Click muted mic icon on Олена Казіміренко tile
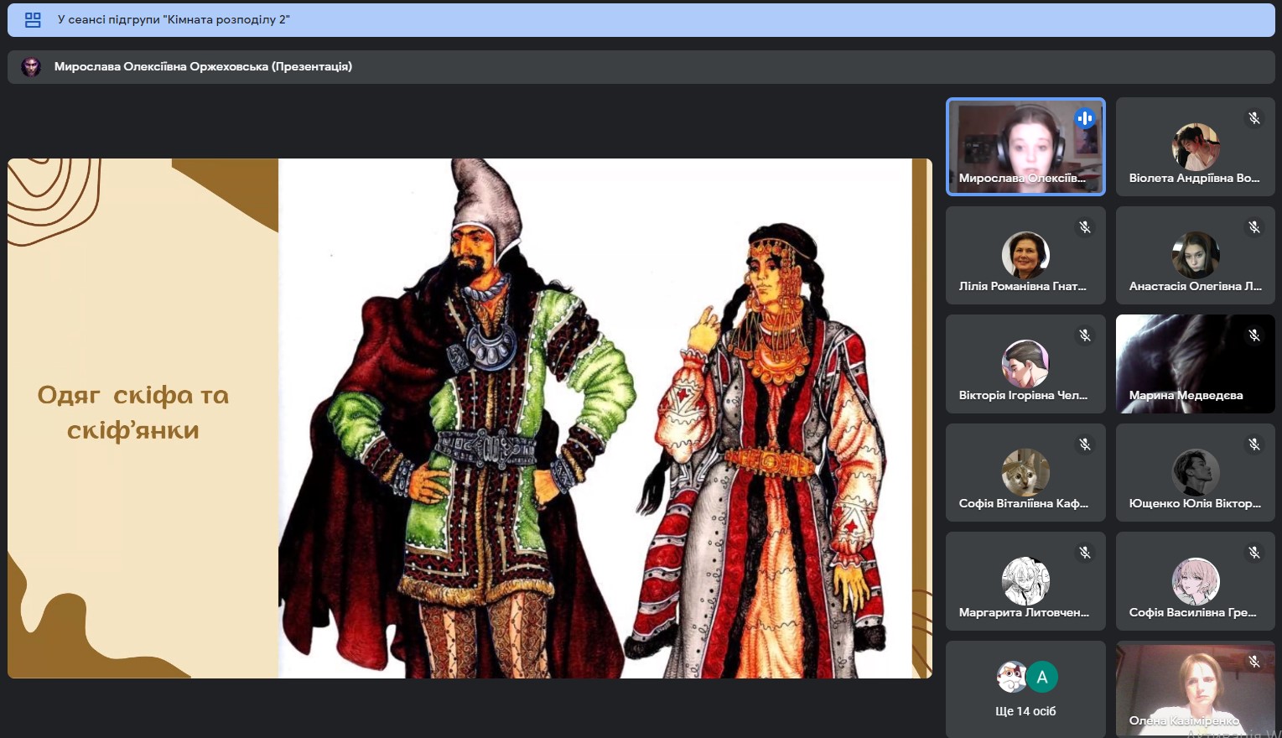 pyautogui.click(x=1254, y=662)
